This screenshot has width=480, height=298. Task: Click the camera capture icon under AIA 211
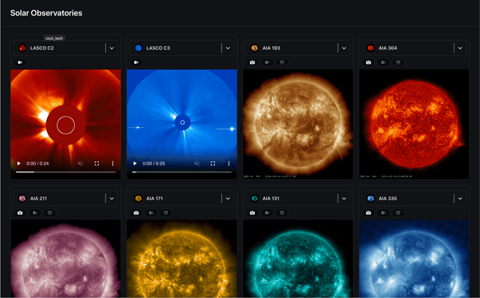pyautogui.click(x=20, y=213)
